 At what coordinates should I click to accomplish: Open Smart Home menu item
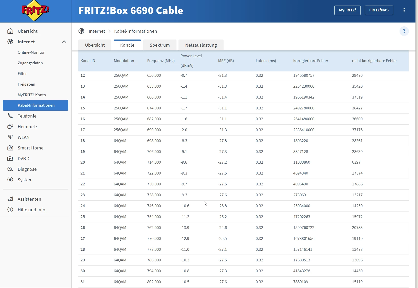[31, 148]
